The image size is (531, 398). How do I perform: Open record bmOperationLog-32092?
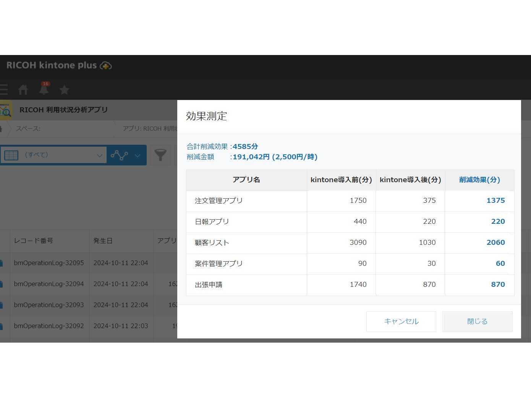(49, 326)
